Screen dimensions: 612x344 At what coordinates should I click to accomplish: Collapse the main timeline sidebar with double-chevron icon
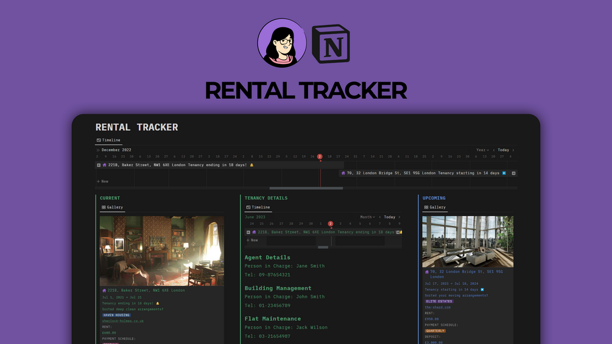coord(97,150)
